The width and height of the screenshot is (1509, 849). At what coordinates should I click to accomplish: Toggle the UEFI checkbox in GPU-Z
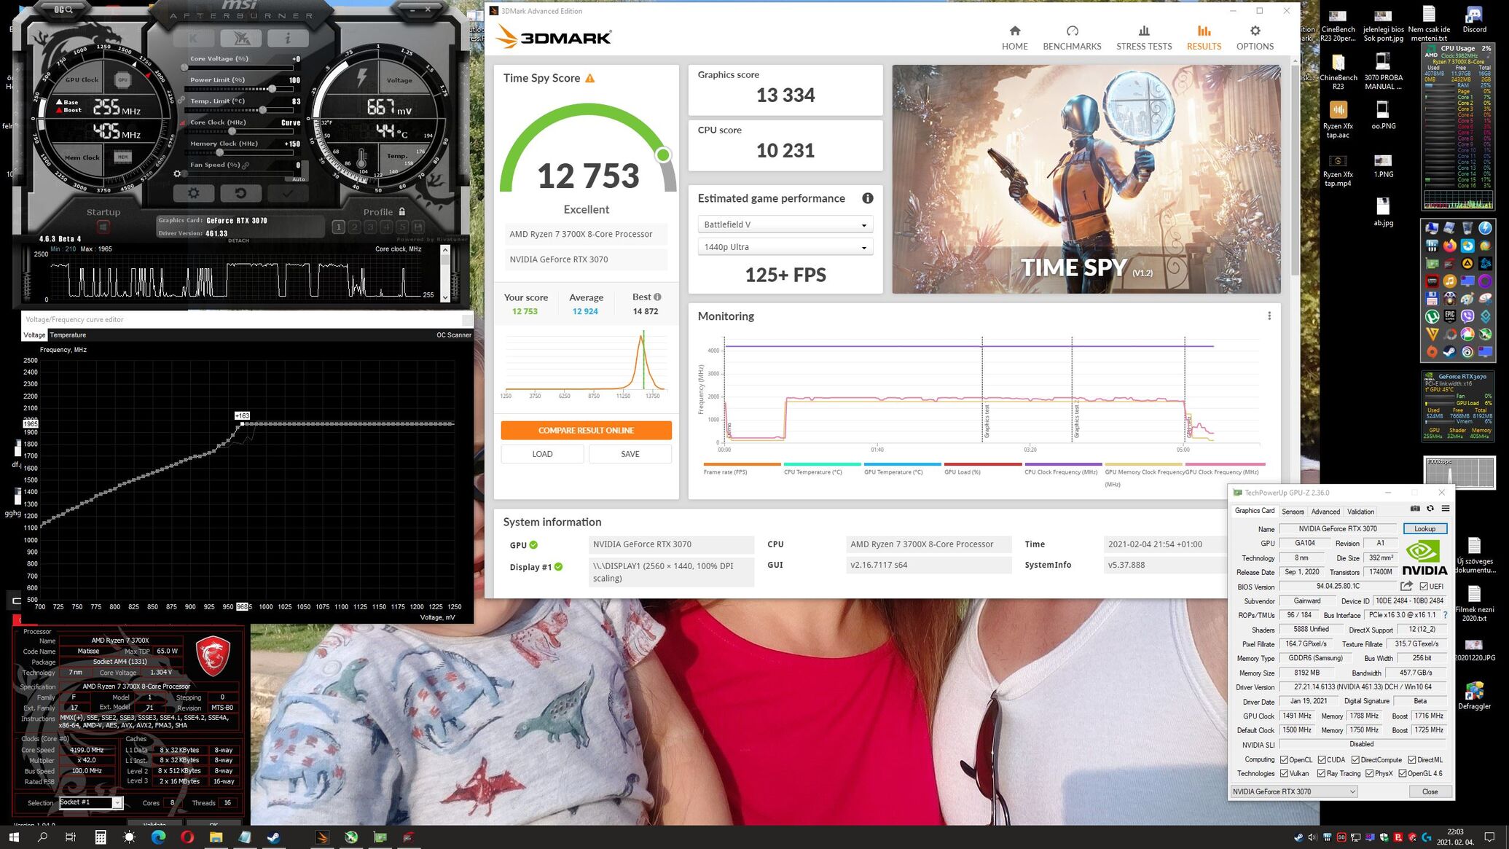(x=1424, y=587)
